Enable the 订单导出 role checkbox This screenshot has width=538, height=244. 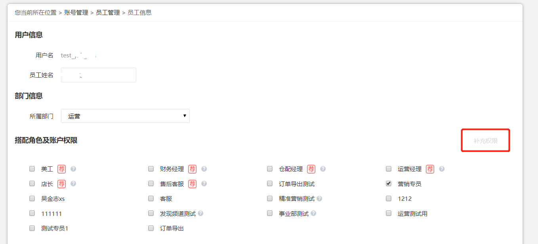click(x=151, y=228)
